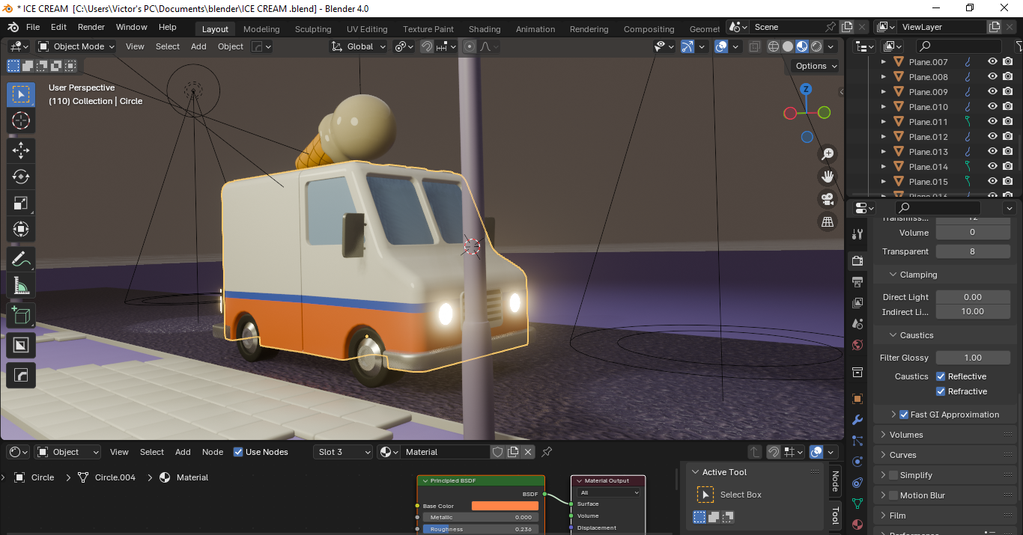Select the Add Cube tool
Viewport: 1023px width, 535px height.
tap(21, 316)
